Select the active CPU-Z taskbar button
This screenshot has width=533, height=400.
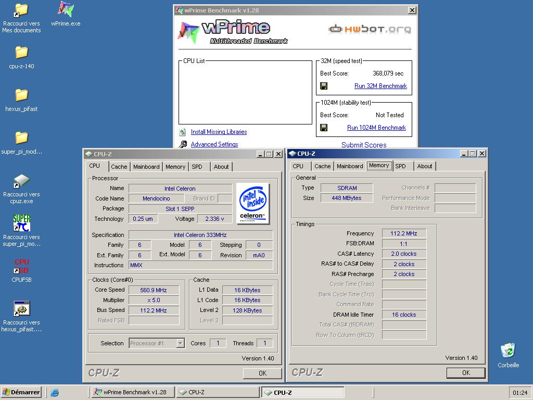[302, 392]
